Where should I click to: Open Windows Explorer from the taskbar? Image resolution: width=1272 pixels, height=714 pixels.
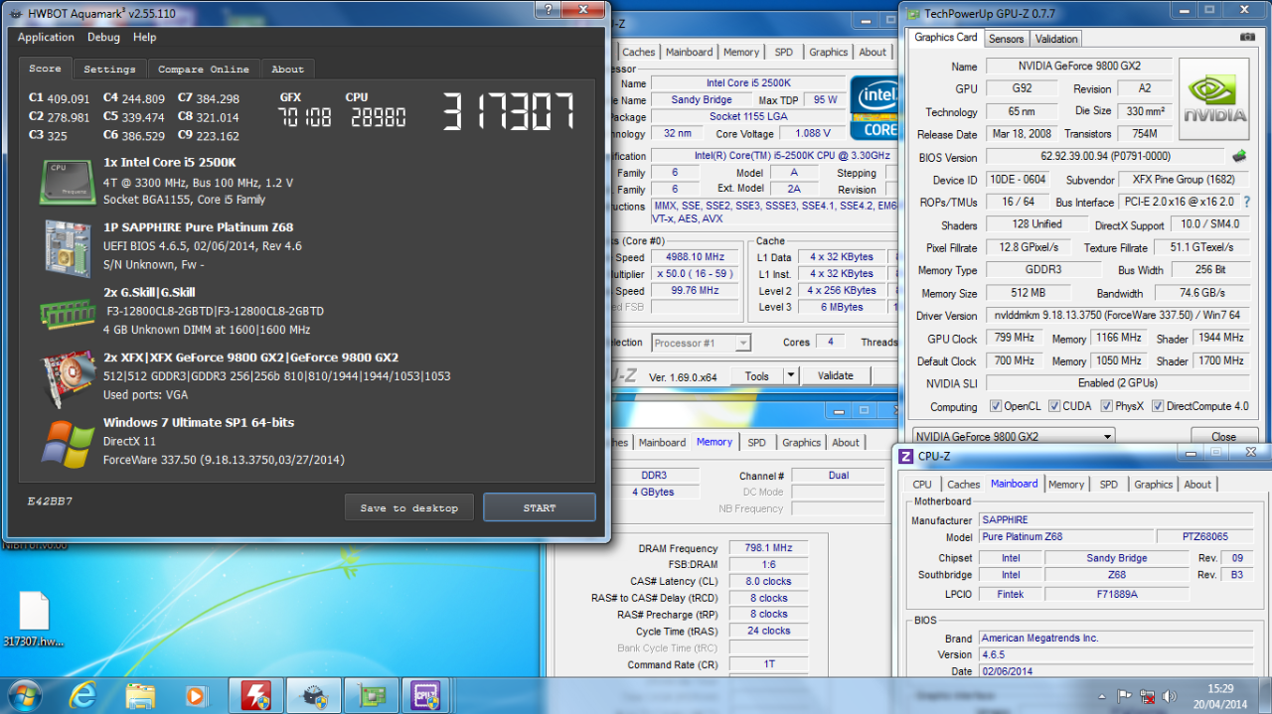[x=141, y=695]
